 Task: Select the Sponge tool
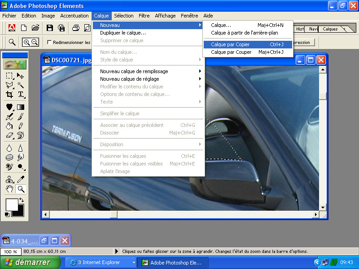pos(9,157)
